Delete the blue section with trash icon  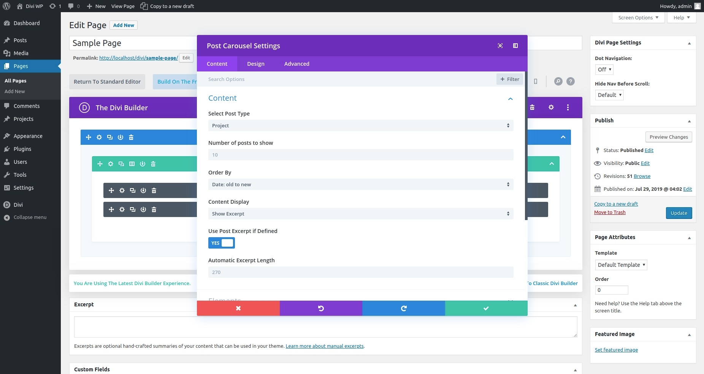pos(131,137)
